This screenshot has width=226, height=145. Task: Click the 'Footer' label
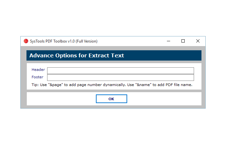pyautogui.click(x=37, y=77)
